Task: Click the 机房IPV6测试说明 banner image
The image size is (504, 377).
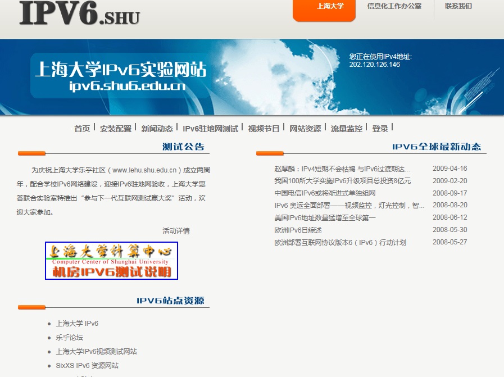Action: click(112, 261)
